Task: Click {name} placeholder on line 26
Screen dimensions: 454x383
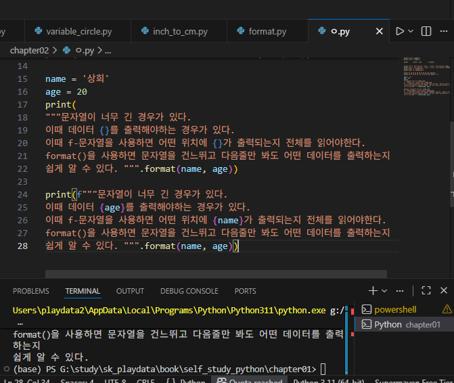Action: 228,221
